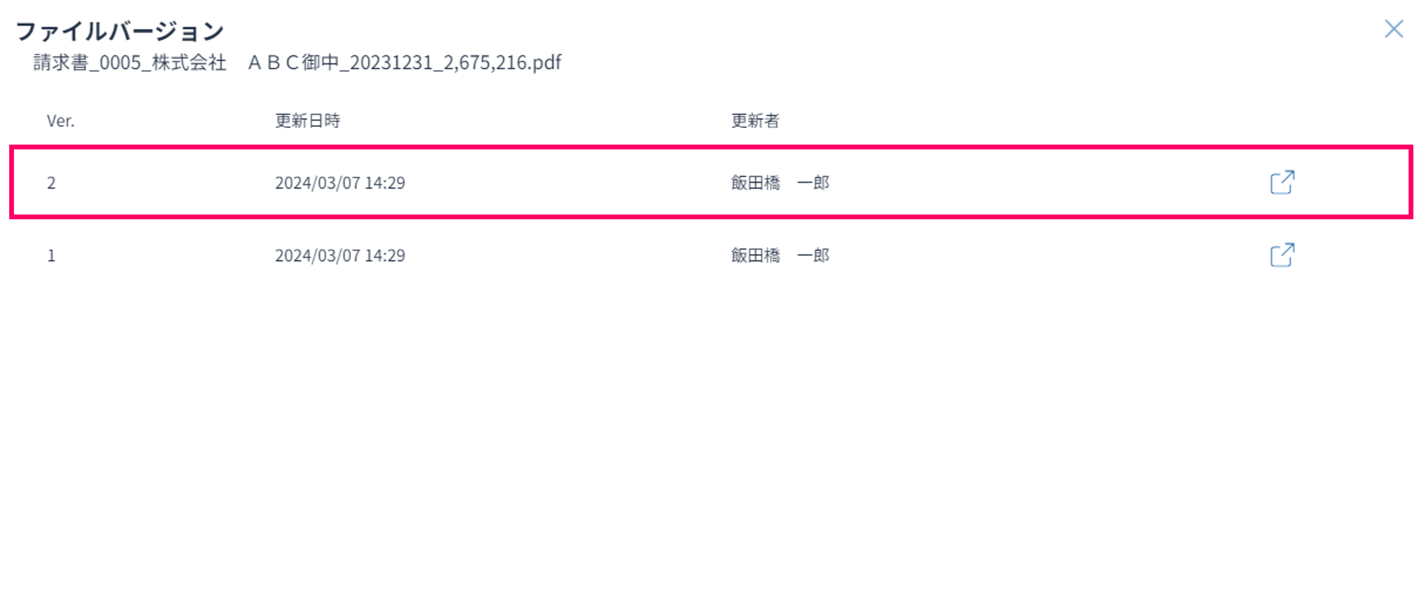Click the 0005 number in file name
The image size is (1427, 606).
120,63
